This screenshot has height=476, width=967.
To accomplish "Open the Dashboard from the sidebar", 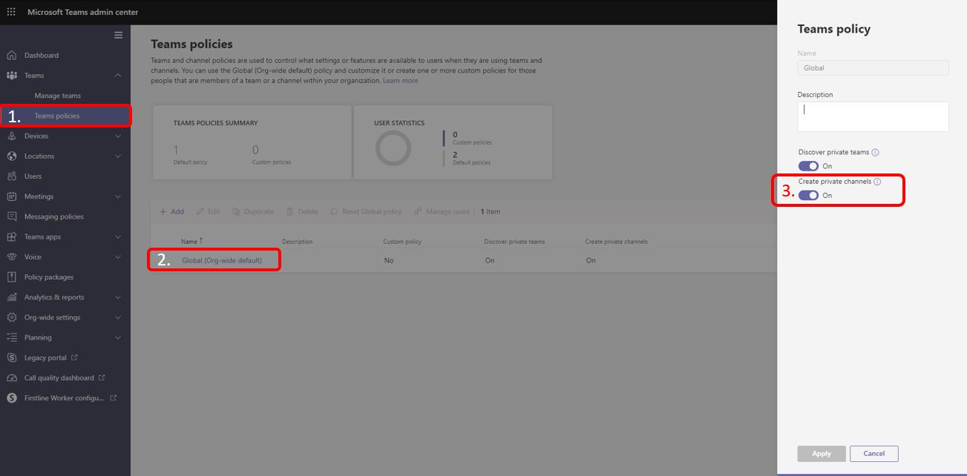I will [x=41, y=55].
